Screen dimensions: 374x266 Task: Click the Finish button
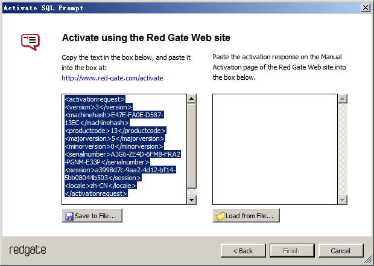[292, 251]
